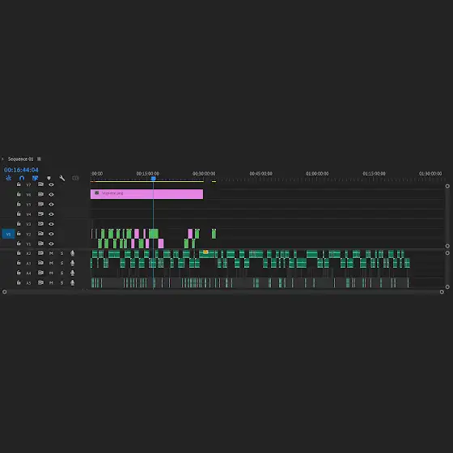This screenshot has height=453, width=453.
Task: Open the Sequence 01 panel menu
Action: (39, 159)
